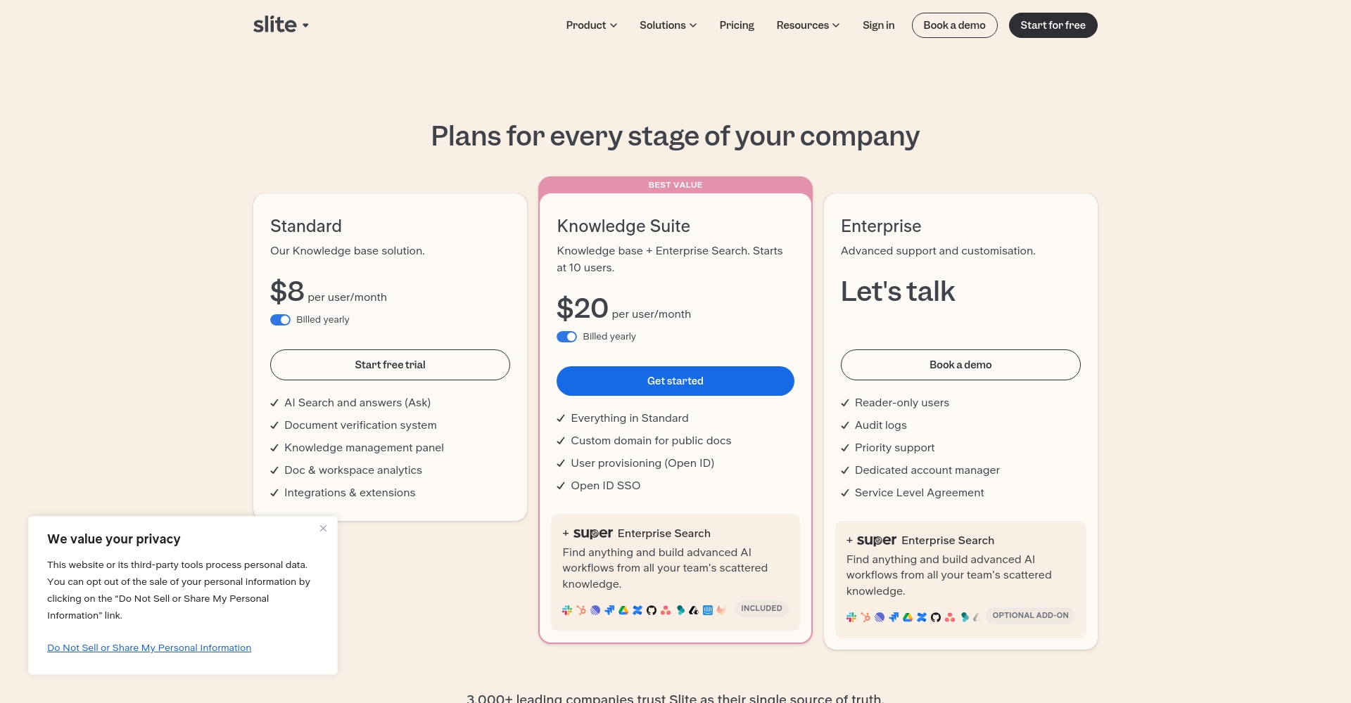Click the Intercom icon in Knowledge Suite card
The width and height of the screenshot is (1351, 703).
click(x=708, y=610)
